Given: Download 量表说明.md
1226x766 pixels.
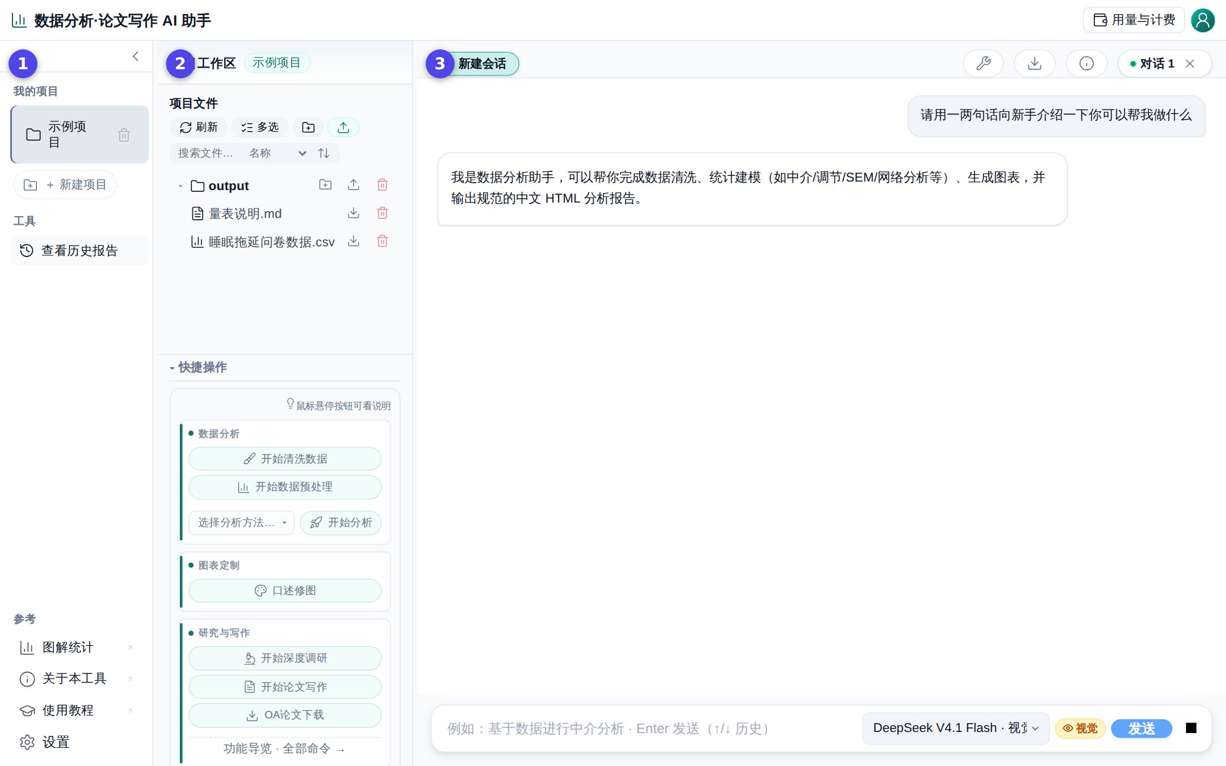Looking at the screenshot, I should pos(354,213).
